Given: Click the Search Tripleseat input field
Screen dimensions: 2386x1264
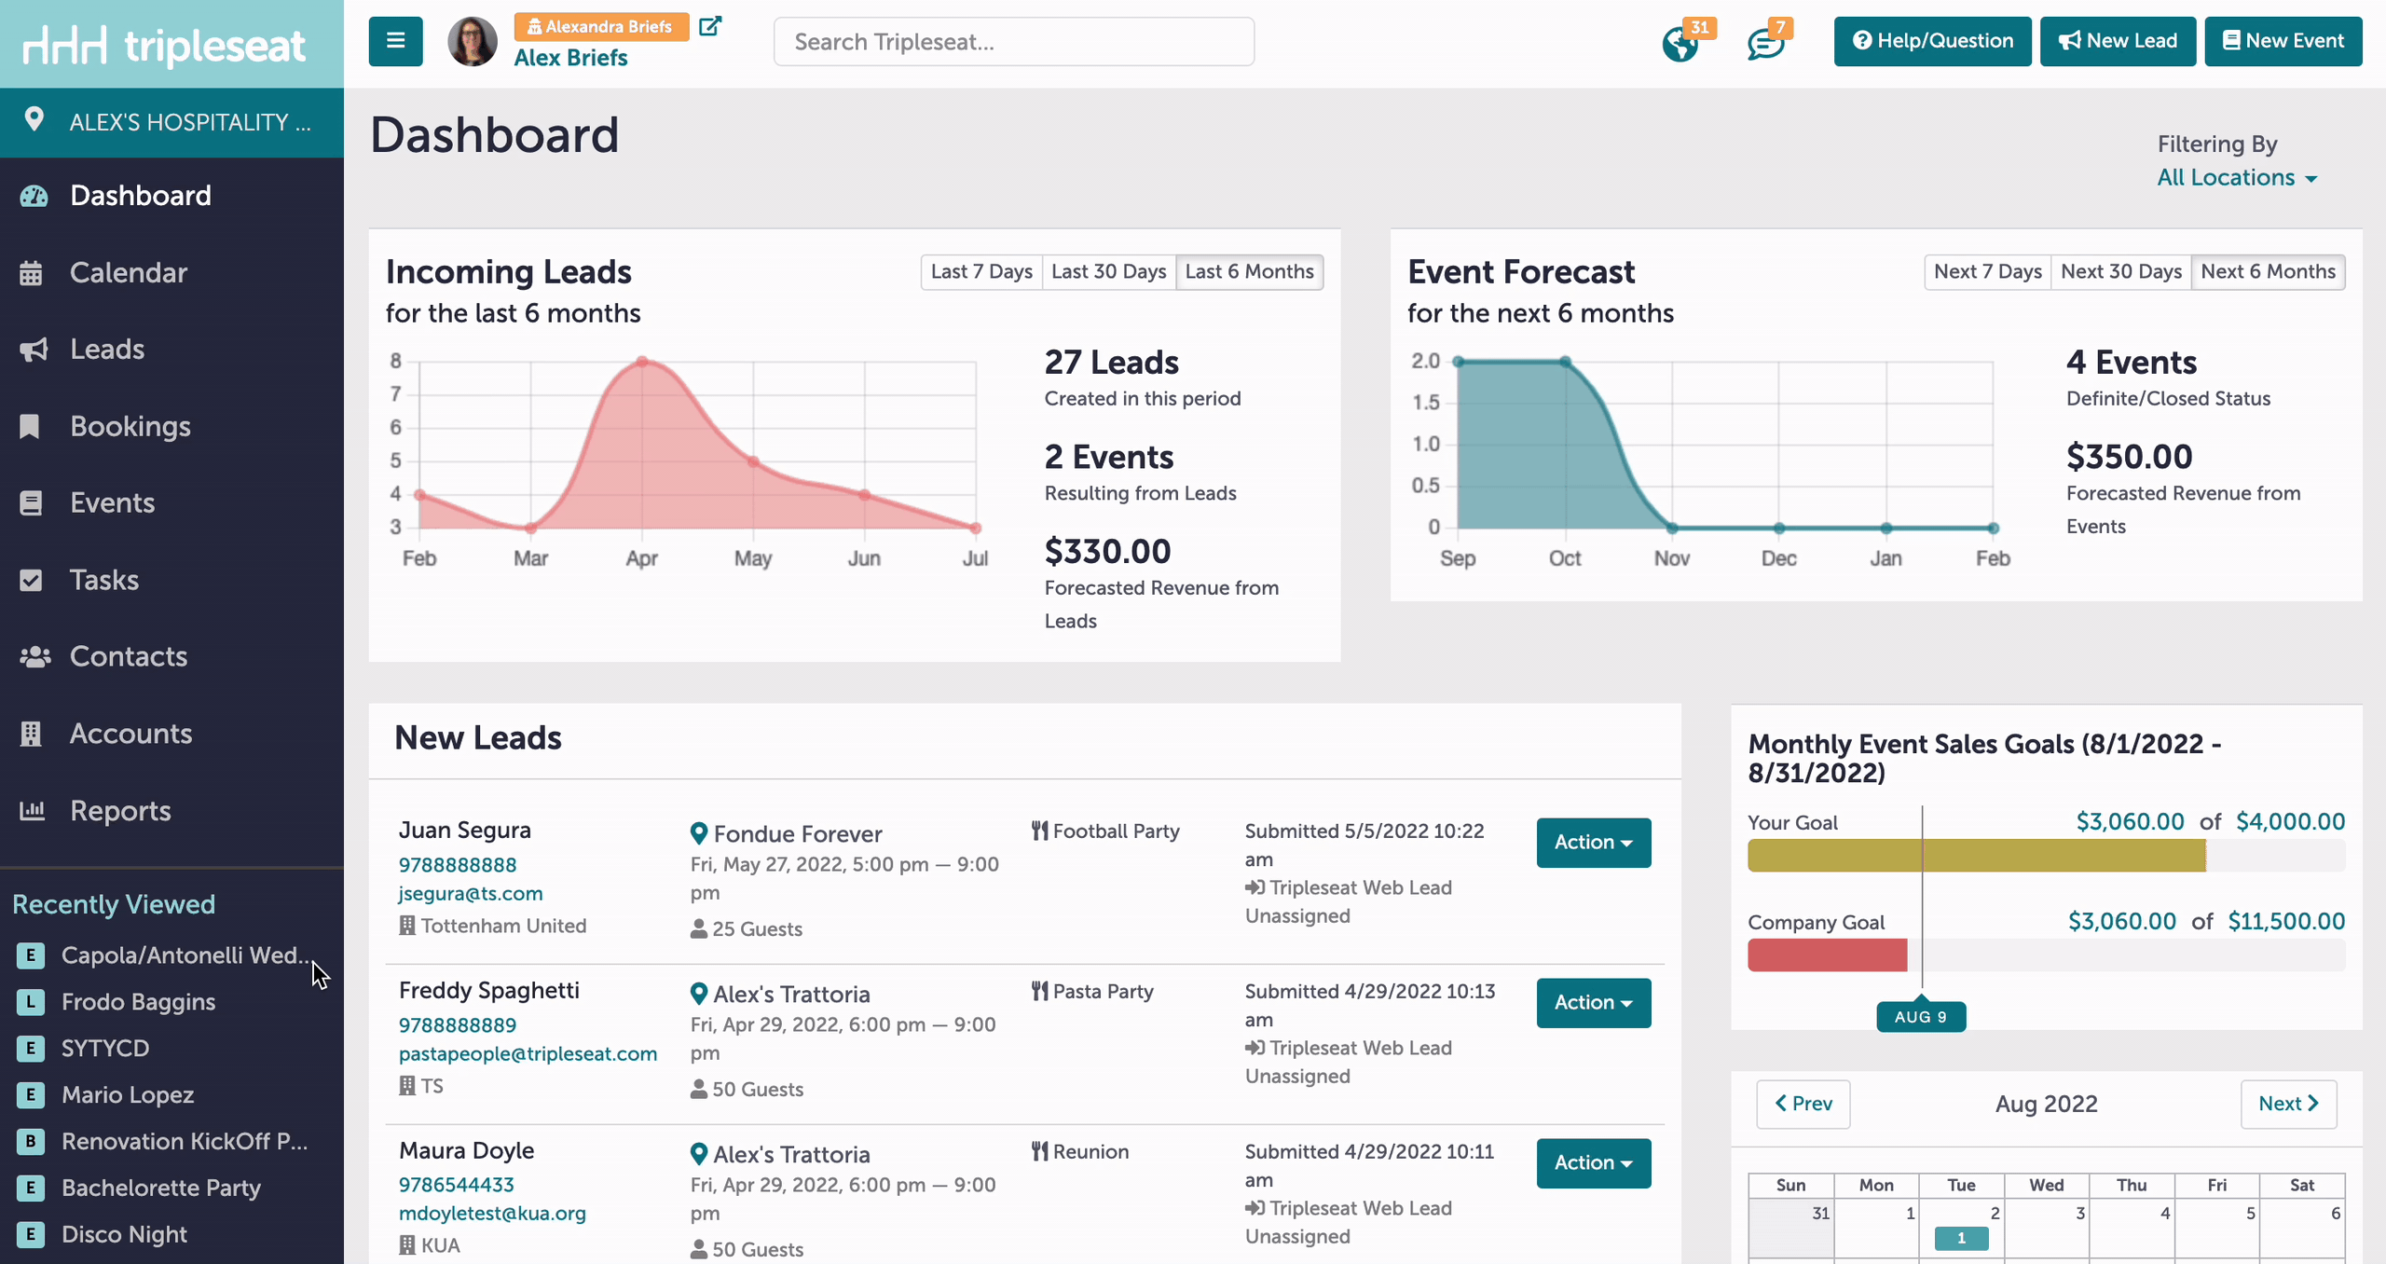Looking at the screenshot, I should click(1013, 41).
